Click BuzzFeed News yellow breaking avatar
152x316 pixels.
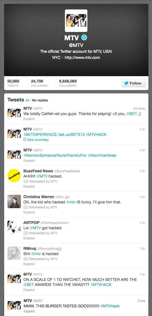point(14,176)
